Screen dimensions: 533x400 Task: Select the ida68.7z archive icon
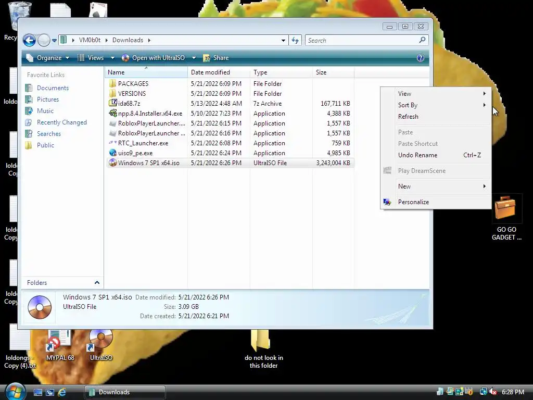[112, 103]
